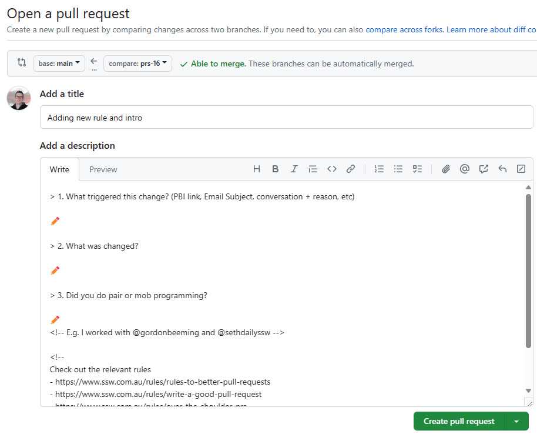Mention a user with @ icon
537x434 pixels.
(x=465, y=169)
